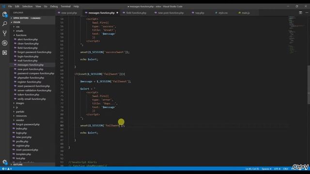The width and height of the screenshot is (310, 174).
Task: Open the Debug view icon
Action: tap(4, 43)
